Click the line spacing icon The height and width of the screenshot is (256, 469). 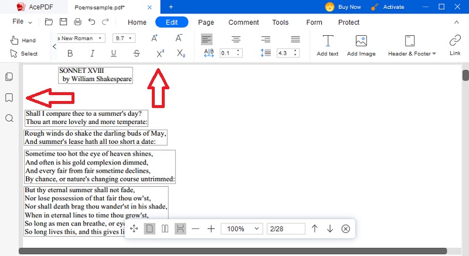(x=266, y=53)
